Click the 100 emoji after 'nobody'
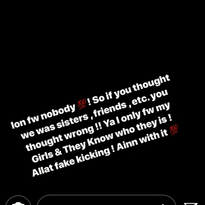205x205 pixels. [82, 104]
